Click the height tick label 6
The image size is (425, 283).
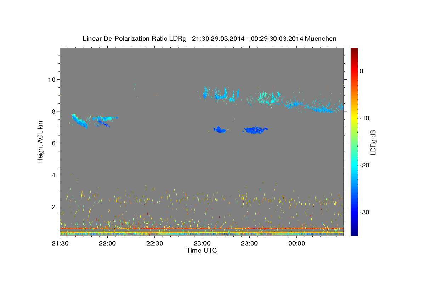click(x=54, y=143)
